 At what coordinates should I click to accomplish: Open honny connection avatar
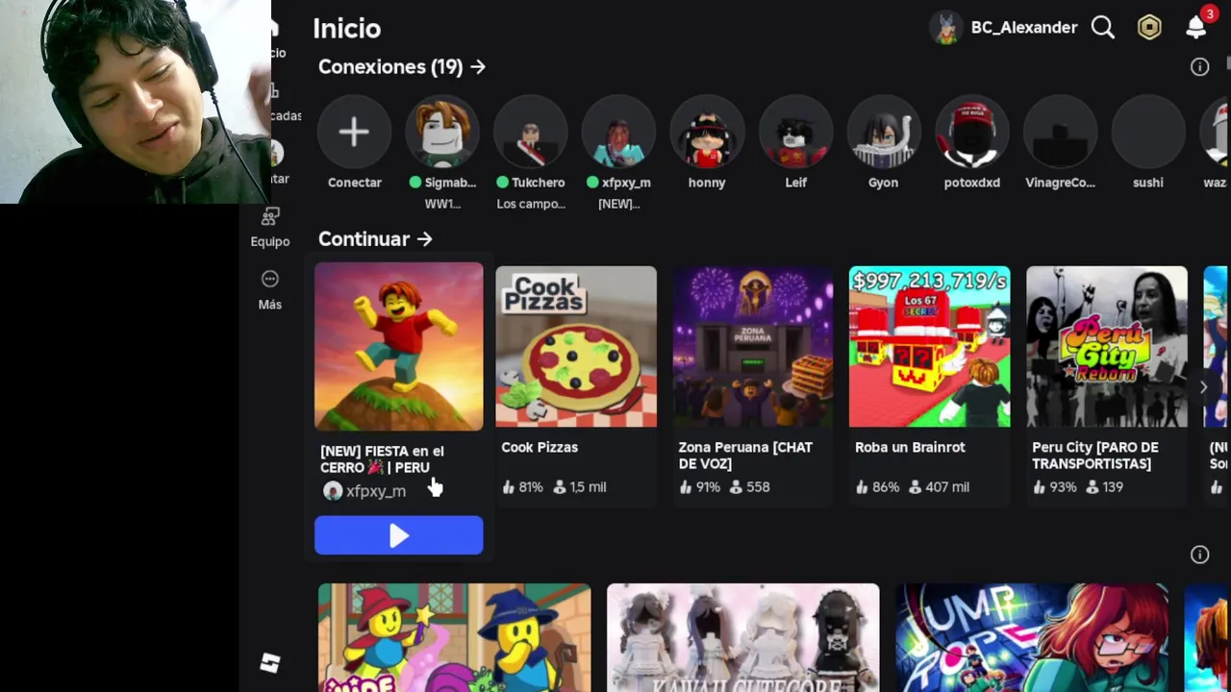(x=707, y=132)
